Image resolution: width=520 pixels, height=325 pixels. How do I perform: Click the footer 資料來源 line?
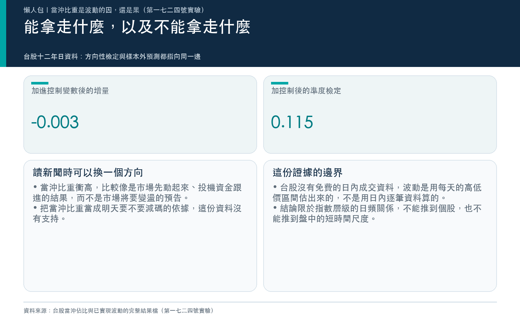119,311
